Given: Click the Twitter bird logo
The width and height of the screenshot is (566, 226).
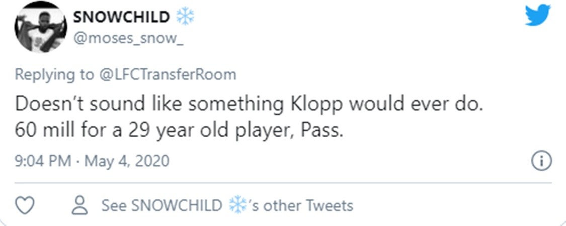Looking at the screenshot, I should pos(538,16).
